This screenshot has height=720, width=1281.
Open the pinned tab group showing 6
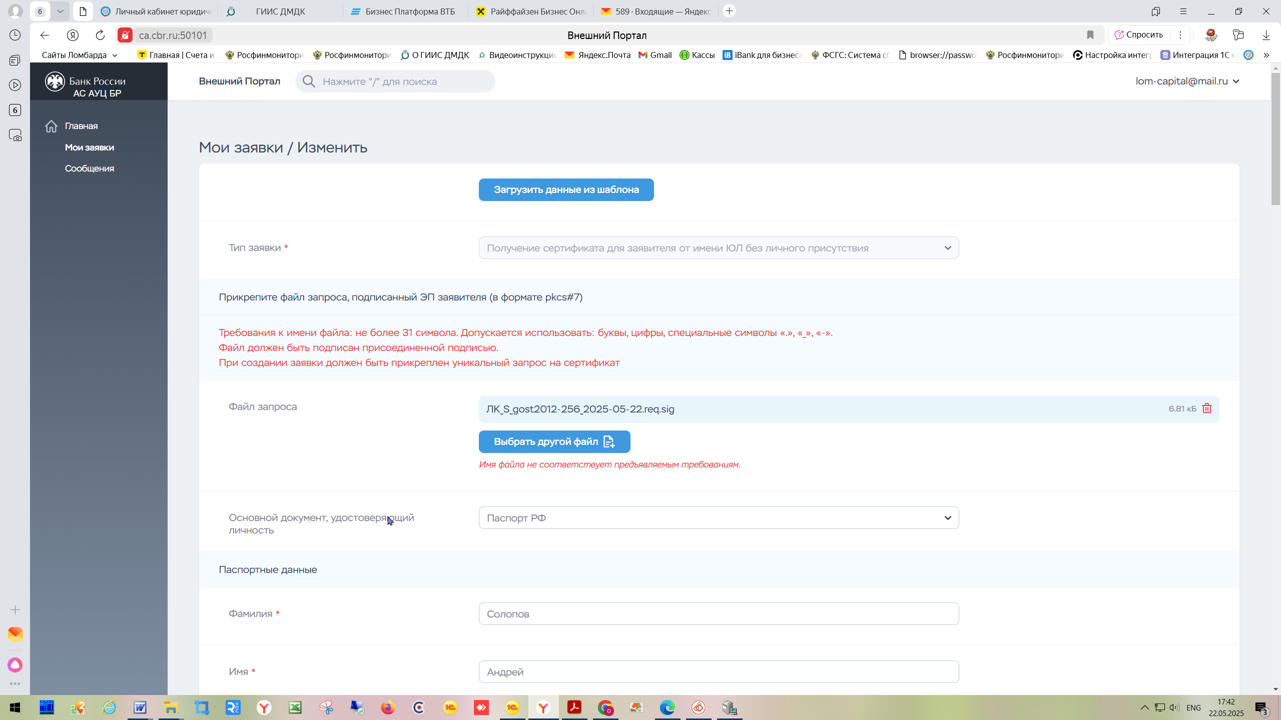[40, 11]
